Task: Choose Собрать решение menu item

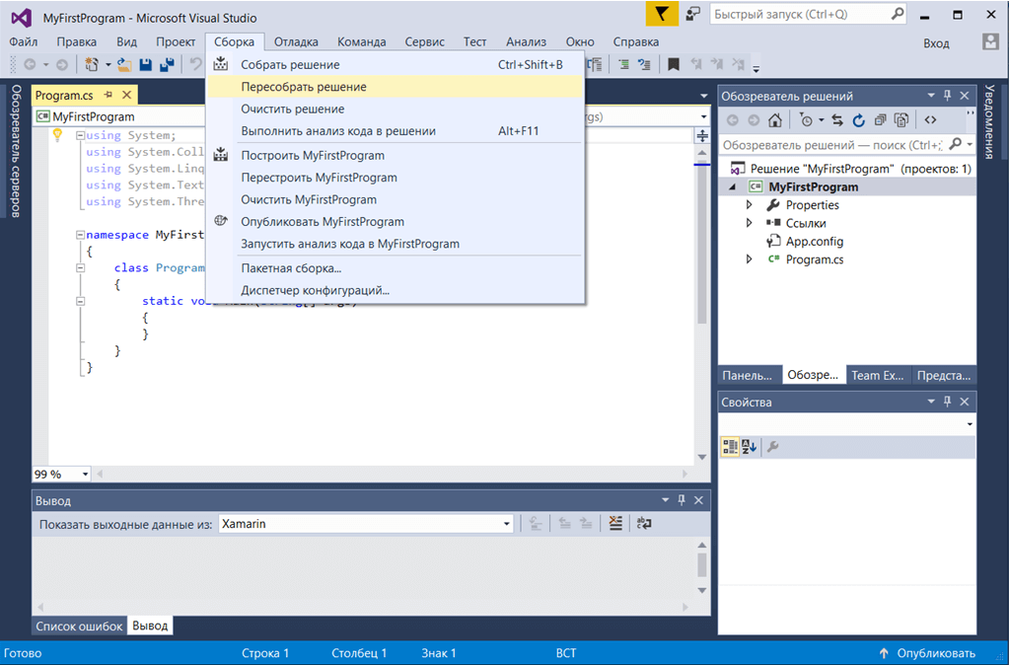Action: point(396,64)
